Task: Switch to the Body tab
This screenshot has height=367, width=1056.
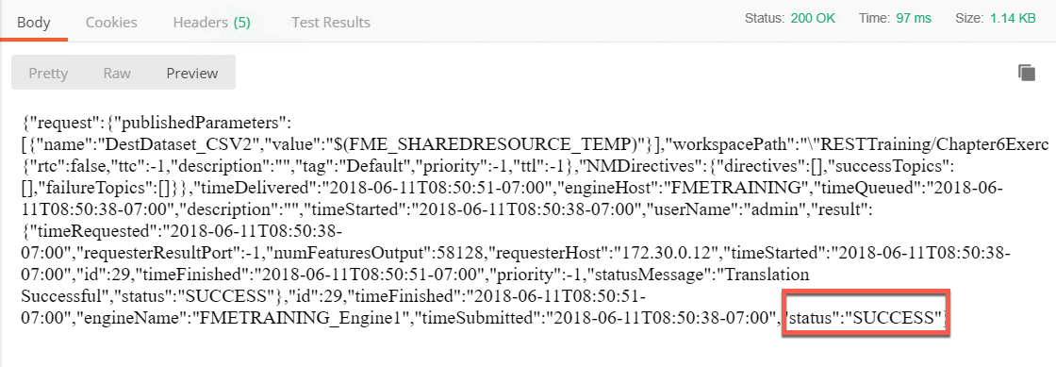Action: 34,23
